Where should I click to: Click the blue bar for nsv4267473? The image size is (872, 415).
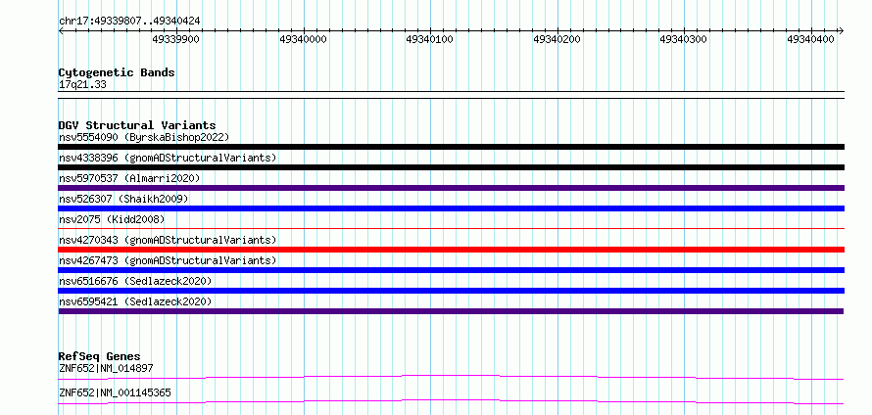[x=451, y=270]
